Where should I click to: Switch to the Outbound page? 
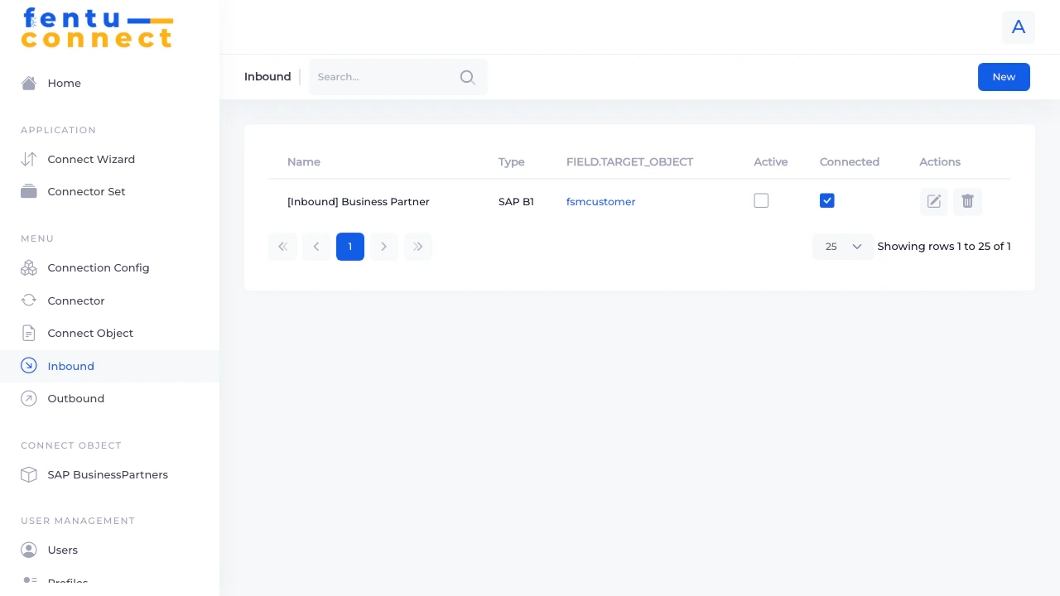109,398
